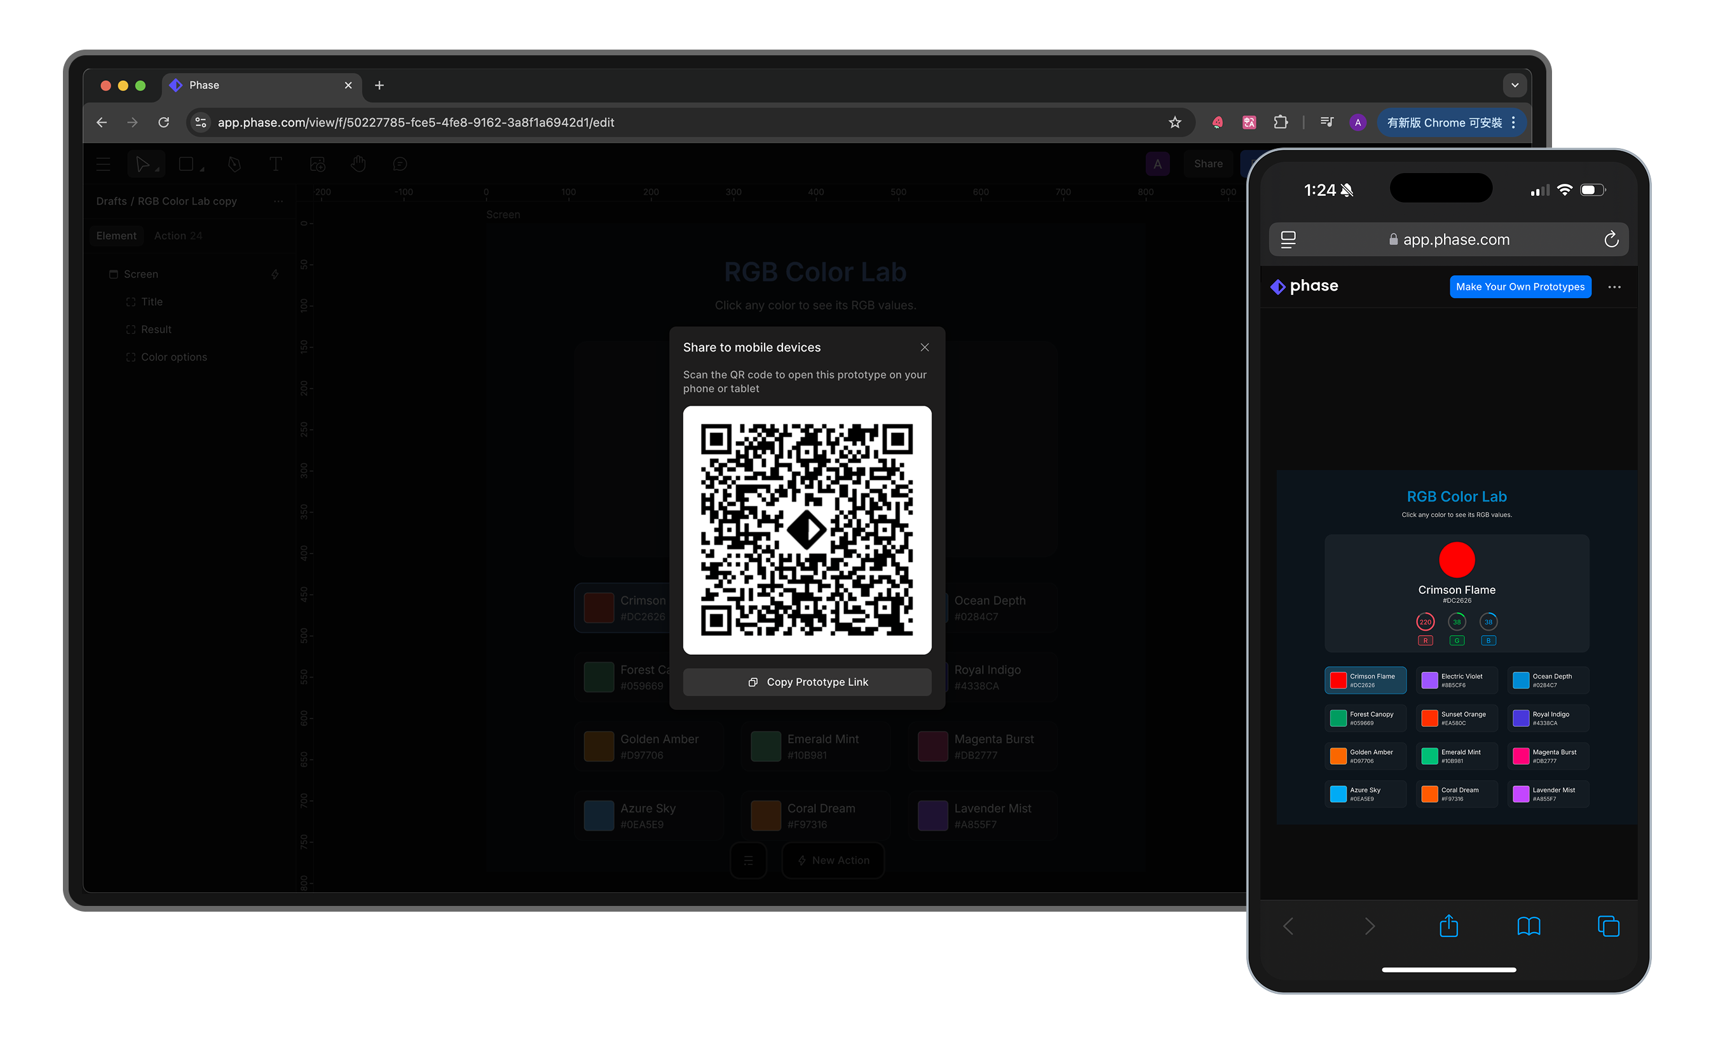The width and height of the screenshot is (1716, 1042).
Task: Select the Title layer
Action: (152, 301)
